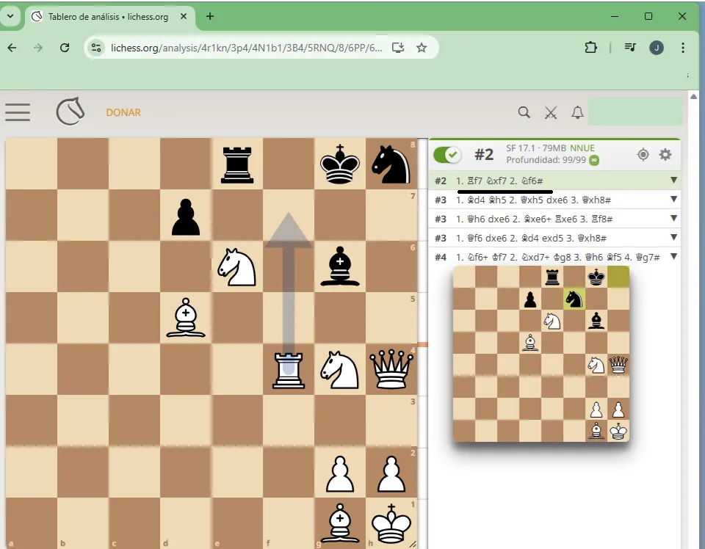Image resolution: width=705 pixels, height=549 pixels.
Task: Open the engine settings gear icon
Action: pyautogui.click(x=665, y=154)
